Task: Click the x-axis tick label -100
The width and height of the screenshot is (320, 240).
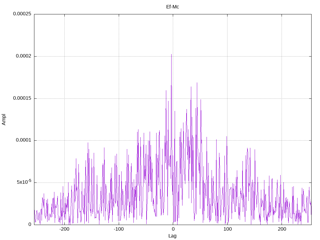Action: tap(119, 229)
